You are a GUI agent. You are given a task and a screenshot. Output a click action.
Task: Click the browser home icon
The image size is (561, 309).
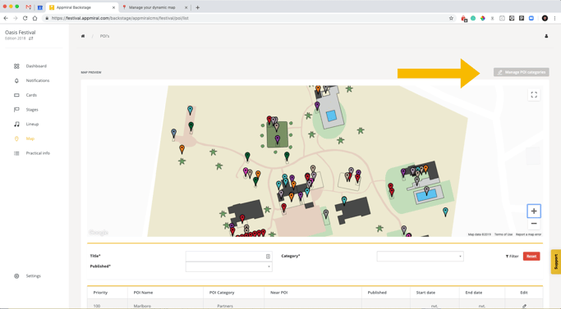(x=34, y=18)
